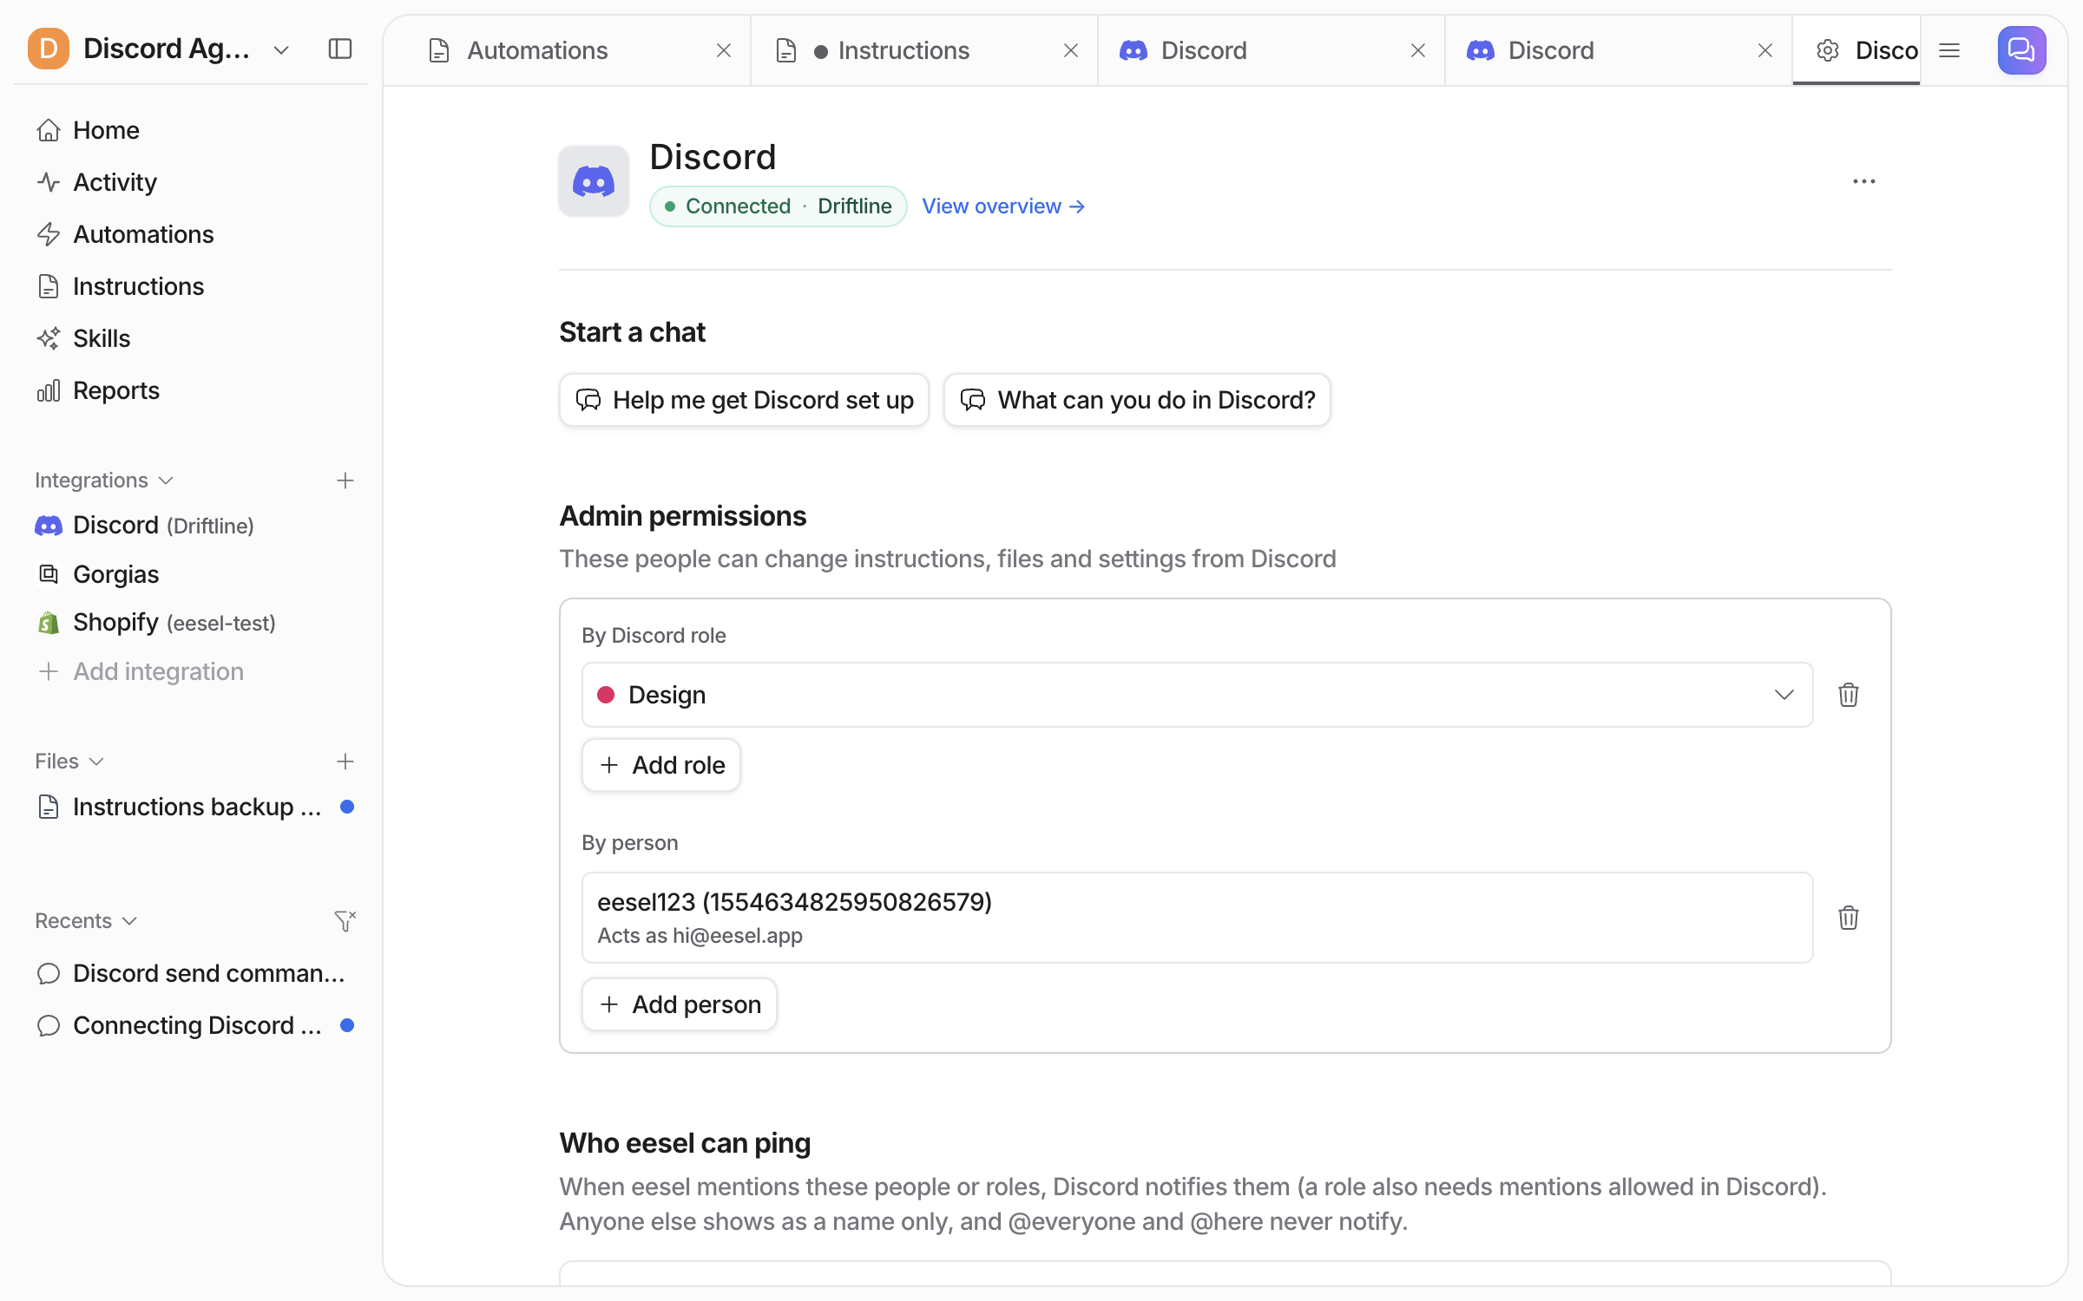Switch to the Automations tab
2083x1301 pixels.
(x=567, y=50)
